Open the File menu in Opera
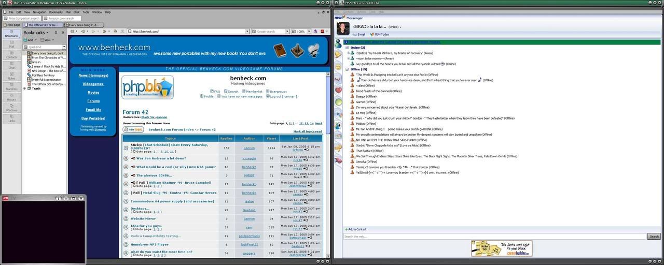This screenshot has height=265, width=664. click(11, 12)
